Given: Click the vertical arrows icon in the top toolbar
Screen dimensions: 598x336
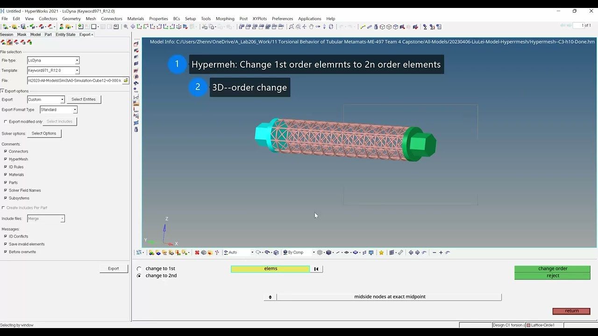Looking at the screenshot, I should (x=324, y=27).
